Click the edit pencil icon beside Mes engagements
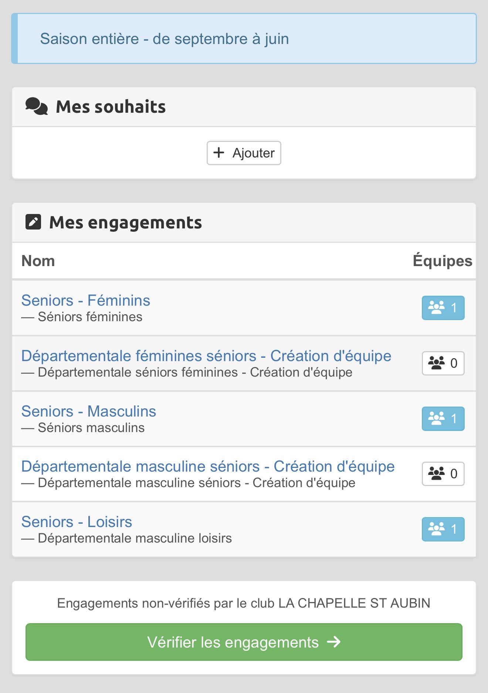The image size is (488, 693). tap(33, 222)
